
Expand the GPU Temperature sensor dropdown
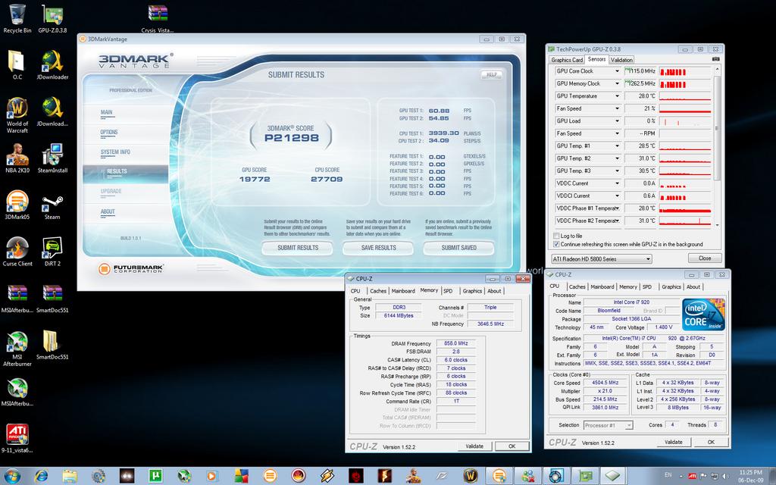(617, 96)
